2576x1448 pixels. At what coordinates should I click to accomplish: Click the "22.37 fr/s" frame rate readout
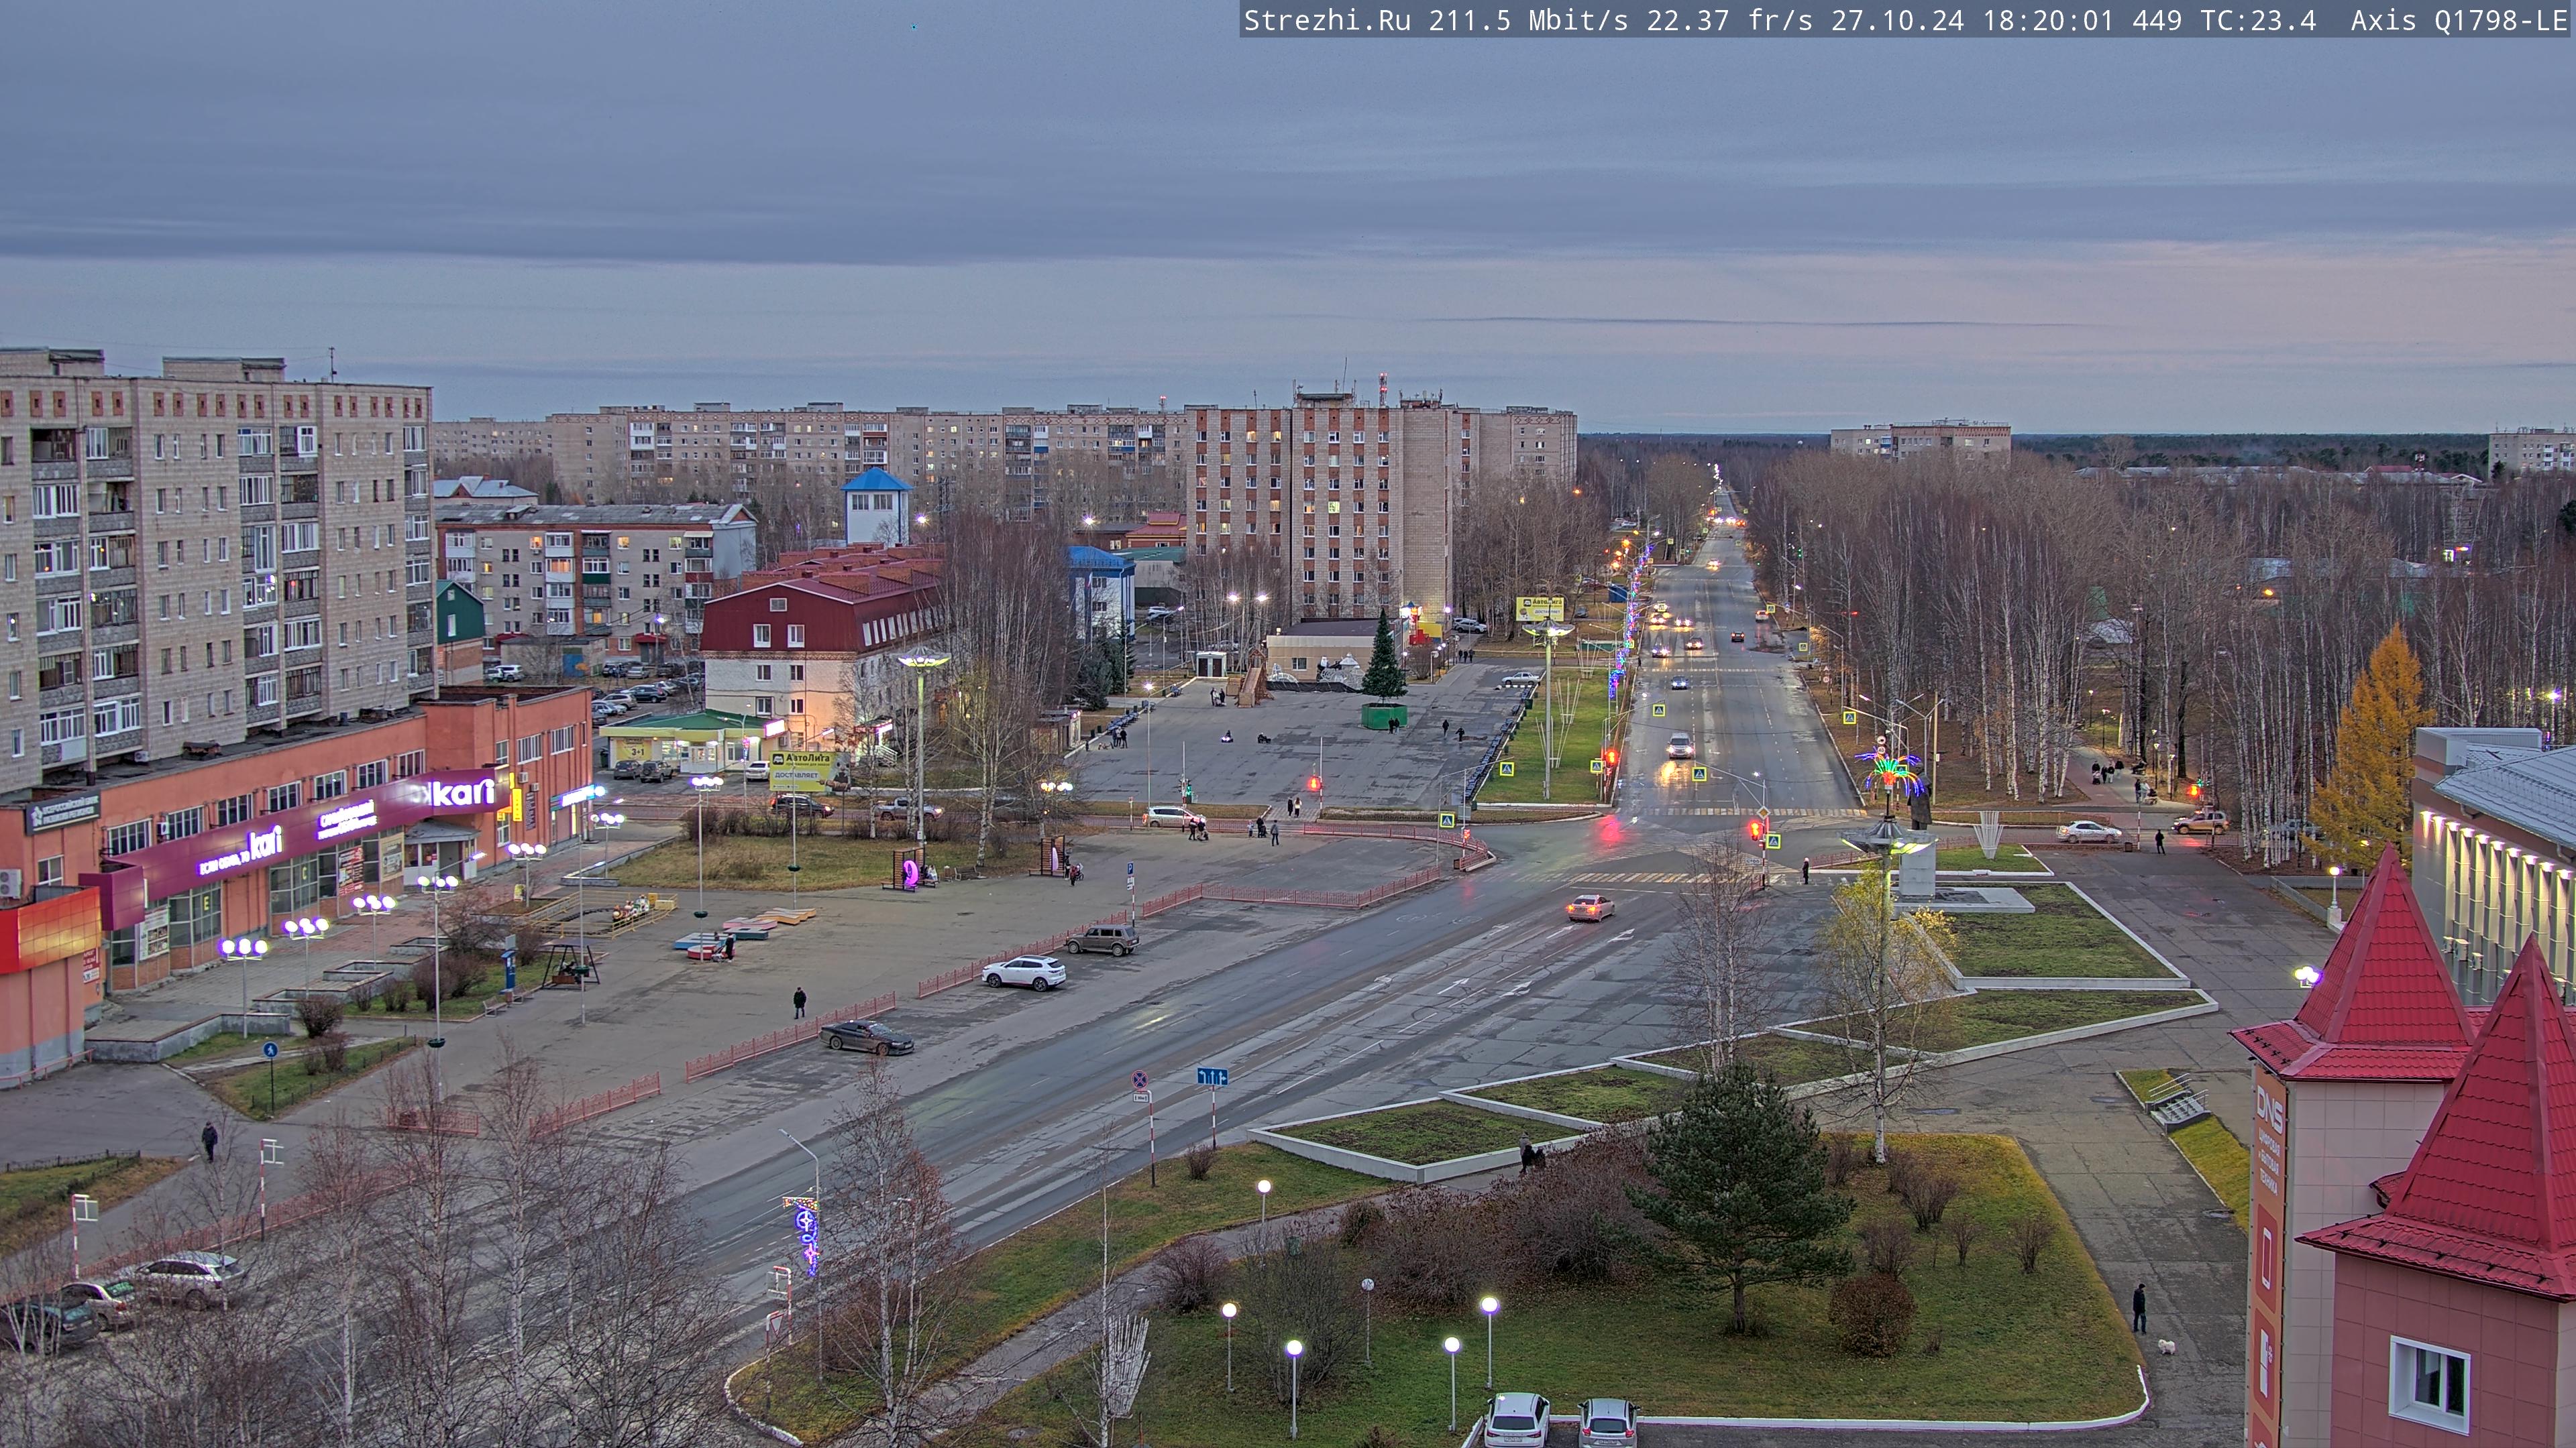[x=1729, y=20]
